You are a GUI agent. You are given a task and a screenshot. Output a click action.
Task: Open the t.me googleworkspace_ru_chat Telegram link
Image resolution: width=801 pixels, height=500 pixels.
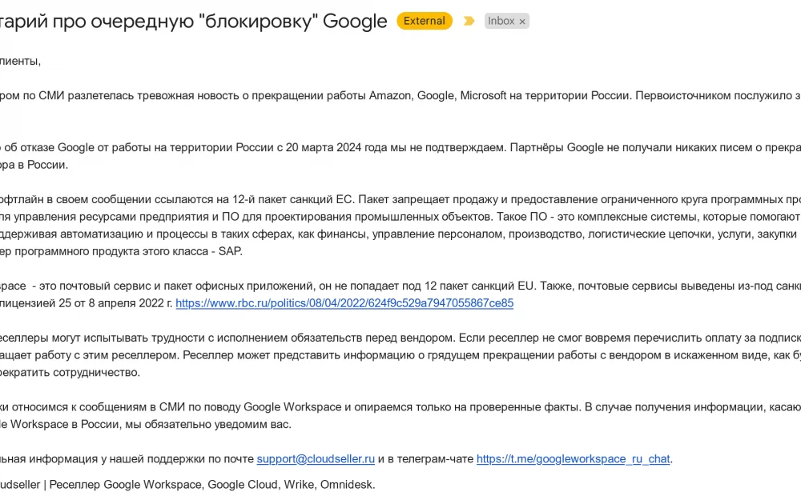coord(574,458)
